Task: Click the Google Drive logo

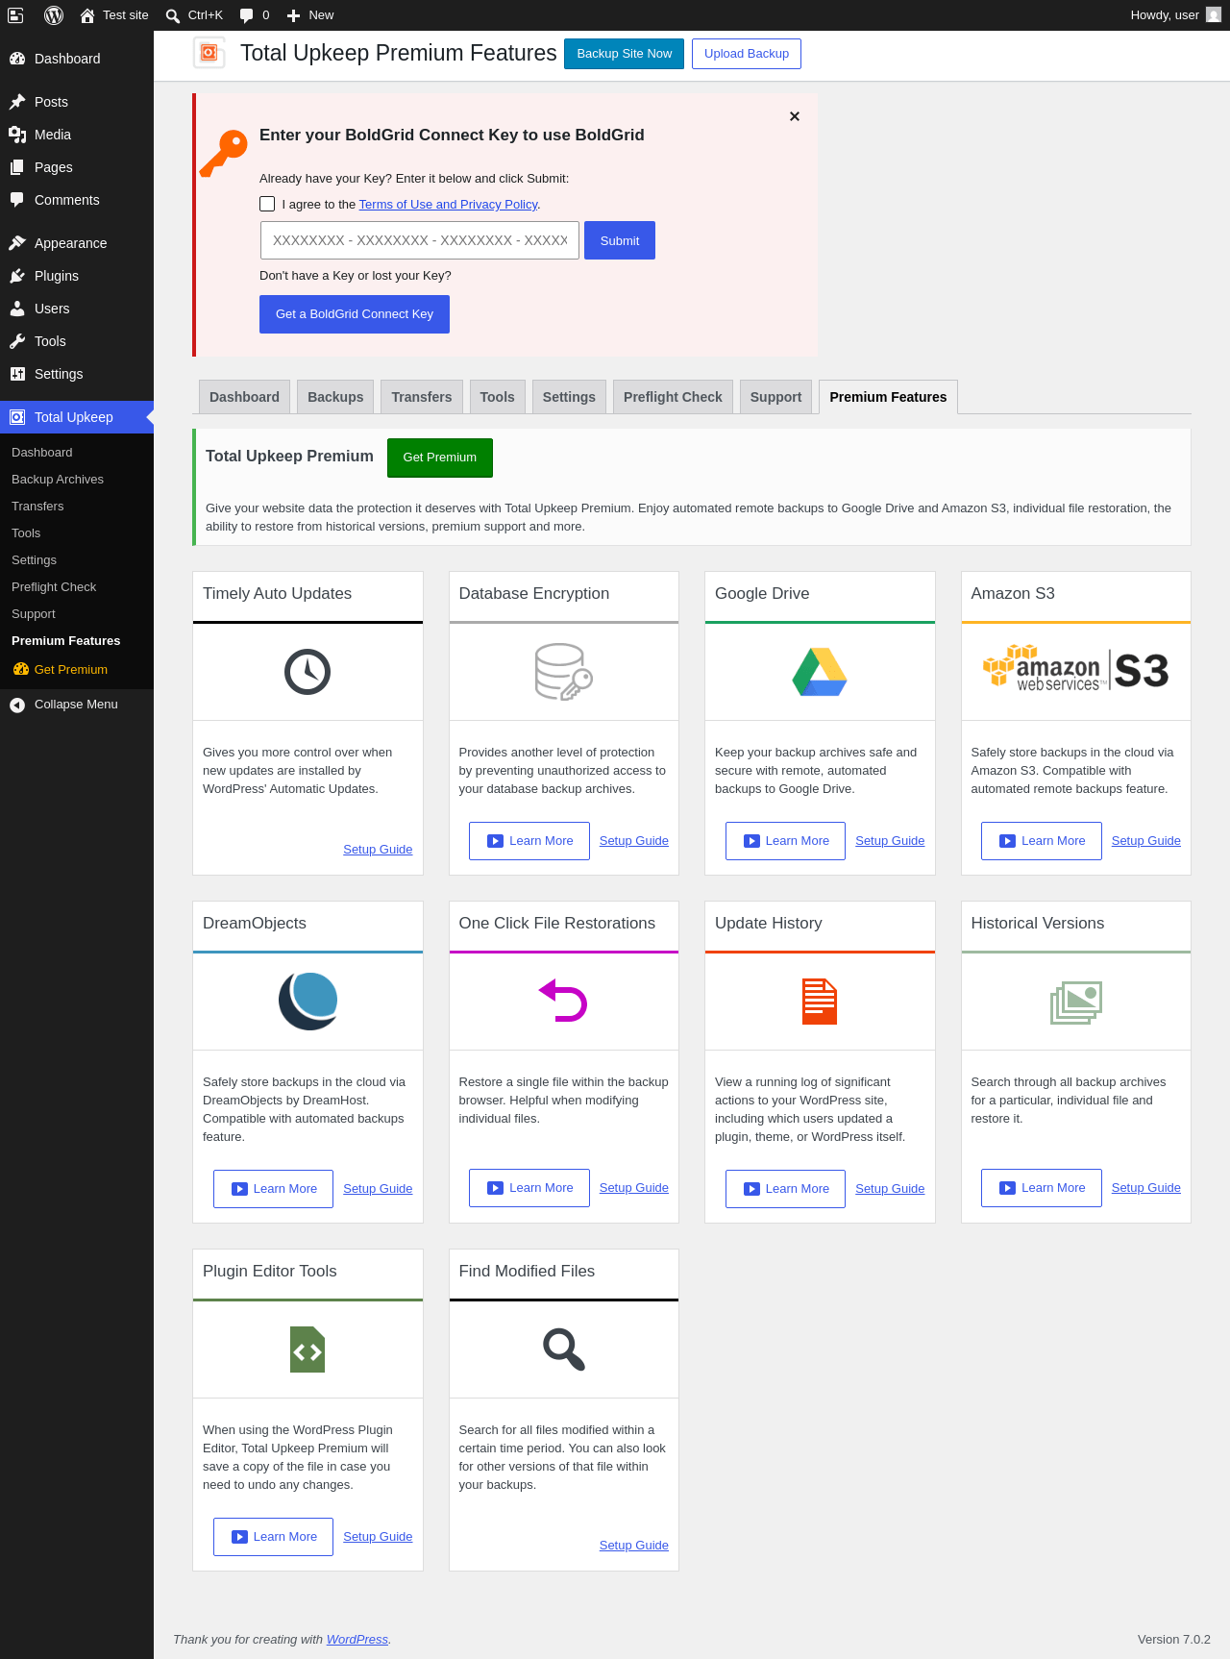Action: pos(820,672)
